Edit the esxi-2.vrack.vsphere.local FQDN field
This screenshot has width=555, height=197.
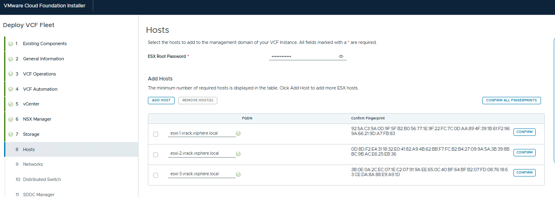(x=202, y=153)
